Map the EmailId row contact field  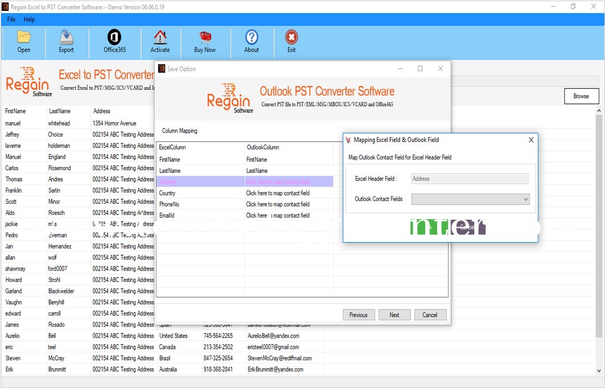click(x=278, y=215)
